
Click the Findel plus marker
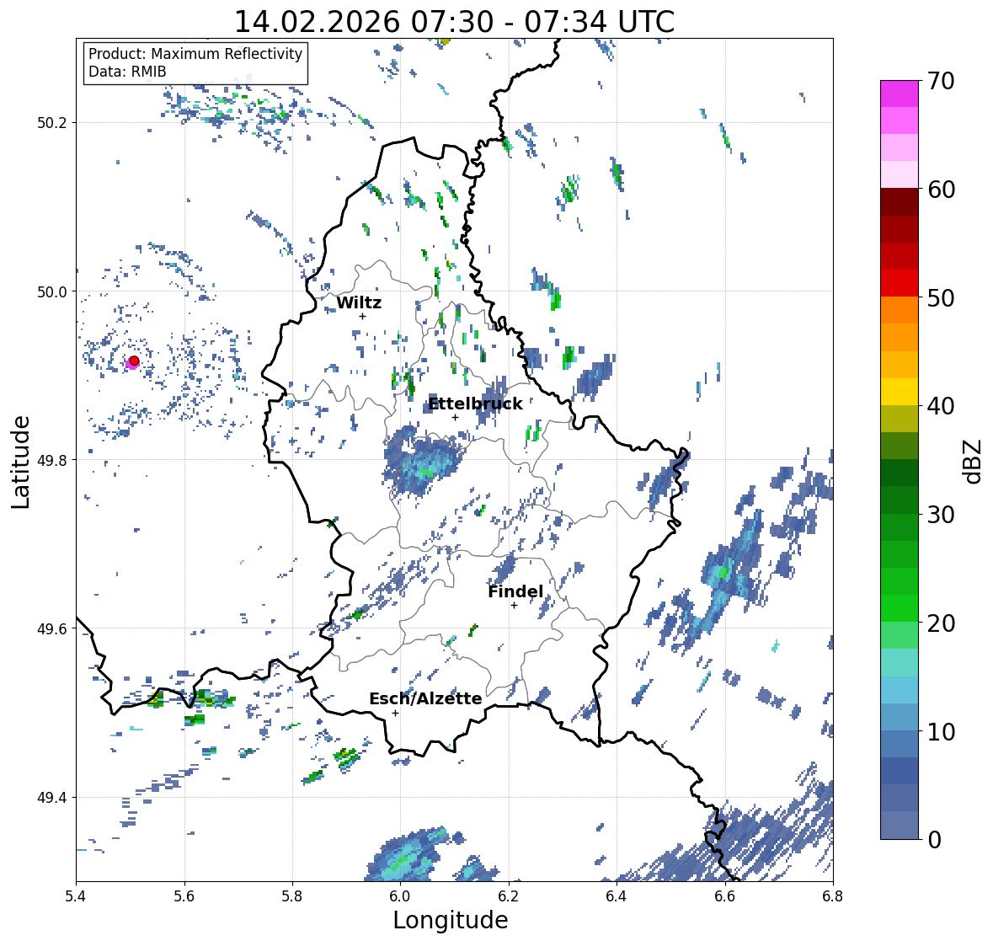click(x=515, y=606)
